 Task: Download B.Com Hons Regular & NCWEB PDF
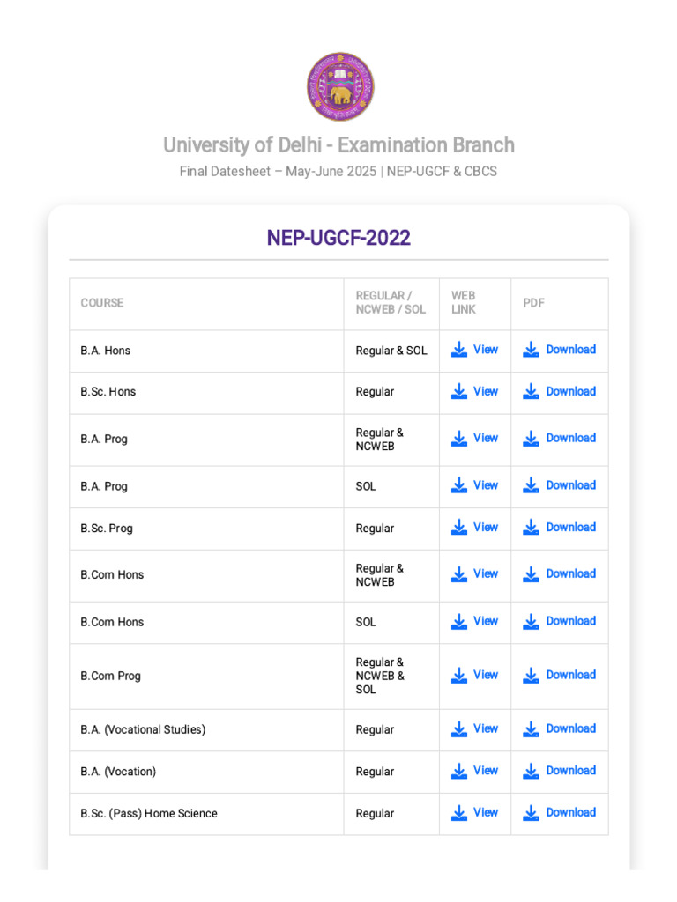[x=570, y=574]
